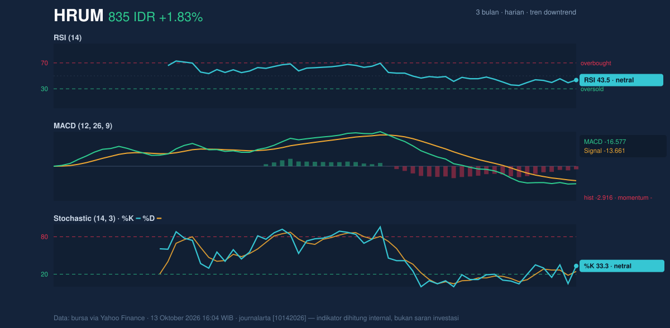Click the RSI line endpoint dot
The height and width of the screenshot is (328, 670).
[x=576, y=80]
